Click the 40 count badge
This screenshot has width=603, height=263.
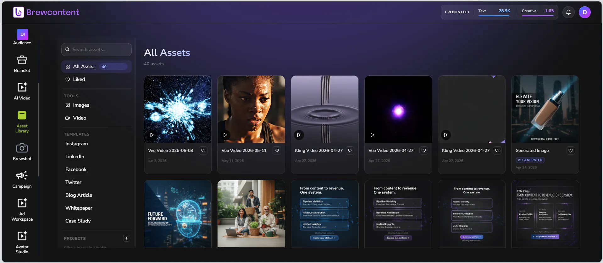113,67
